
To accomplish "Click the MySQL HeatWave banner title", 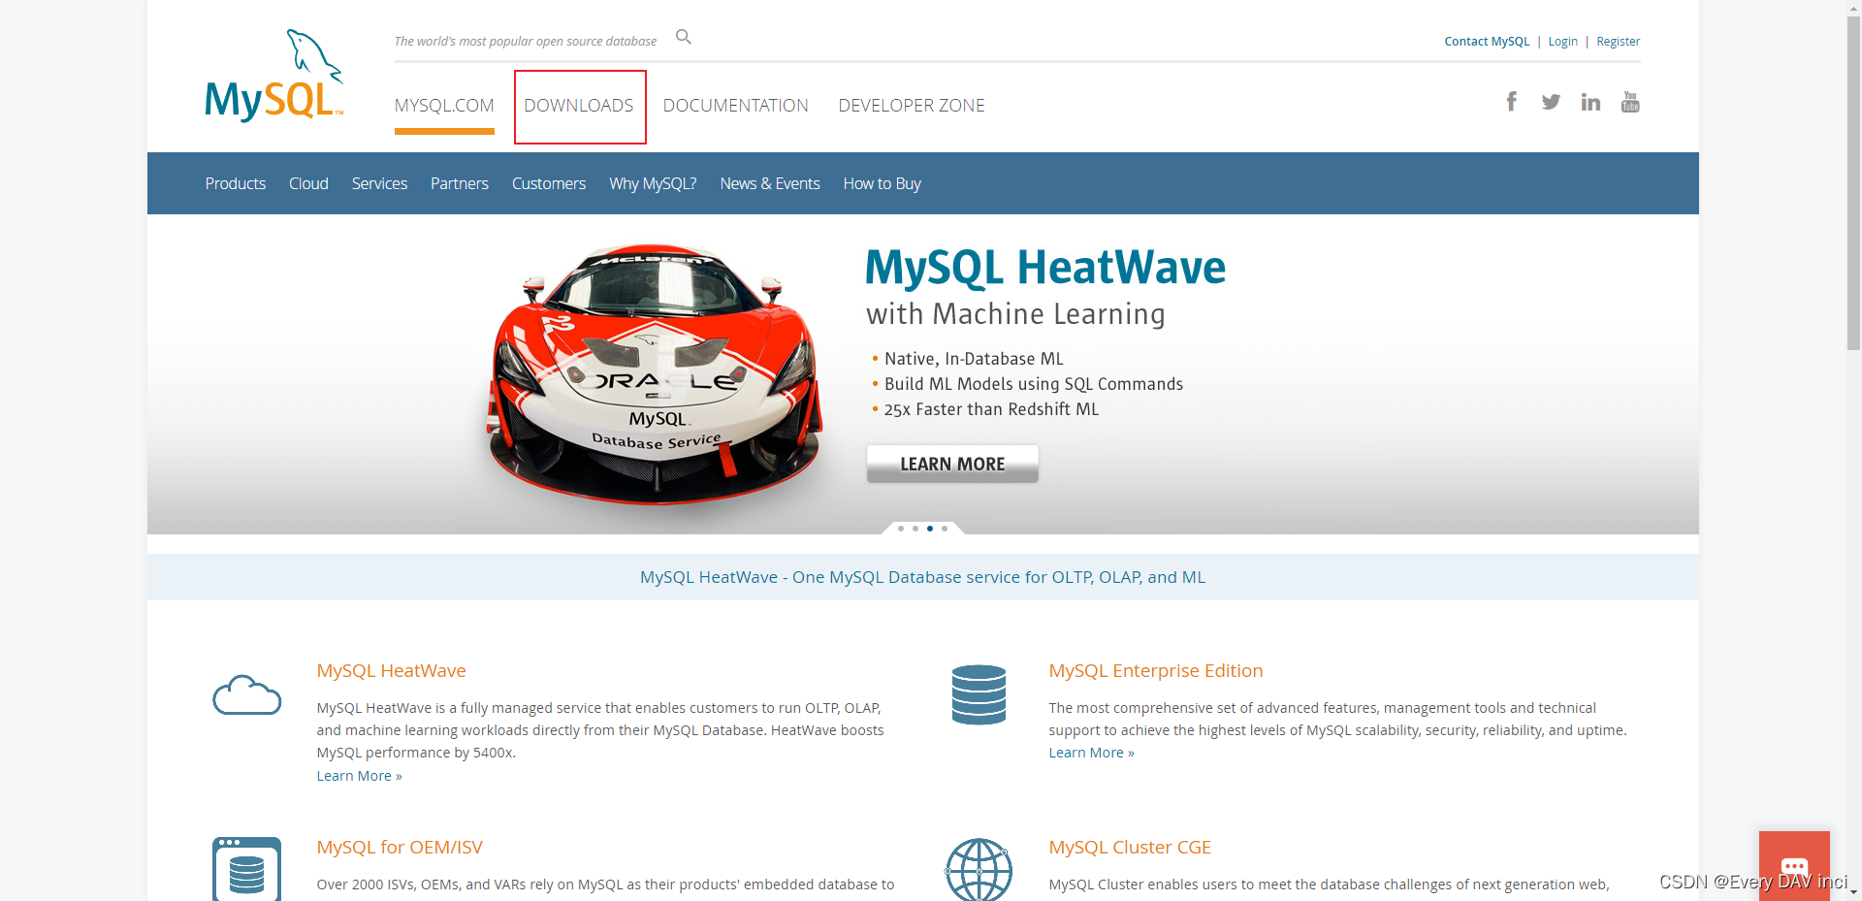I will click(1045, 268).
